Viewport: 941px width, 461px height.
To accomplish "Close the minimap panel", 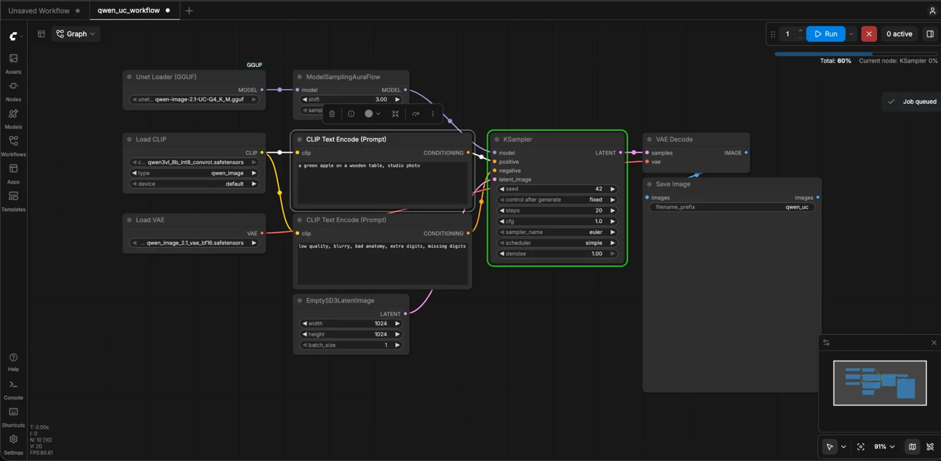I will click(934, 342).
